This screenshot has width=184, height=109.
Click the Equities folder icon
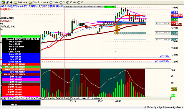[16, 2]
